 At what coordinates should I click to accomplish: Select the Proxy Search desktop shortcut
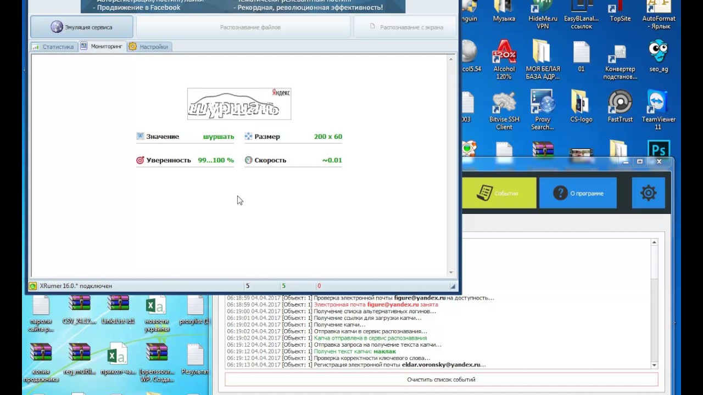(x=543, y=110)
